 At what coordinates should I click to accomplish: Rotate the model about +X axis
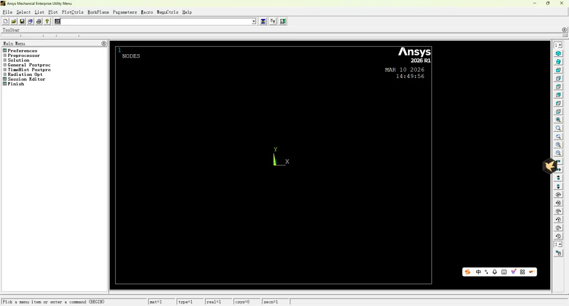tap(558, 195)
